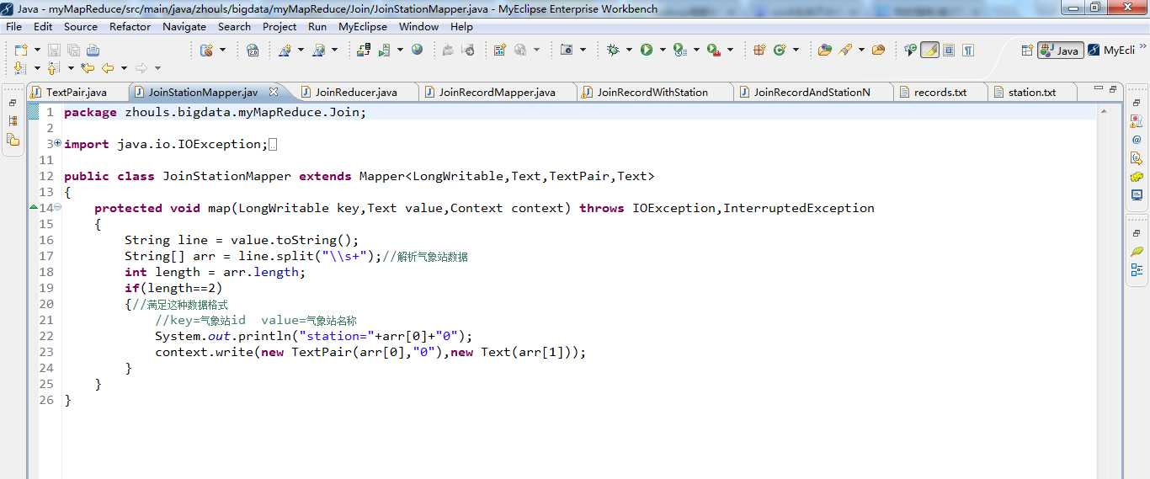The height and width of the screenshot is (479, 1150).
Task: Switch to the TextPair.java tab
Action: 77,92
